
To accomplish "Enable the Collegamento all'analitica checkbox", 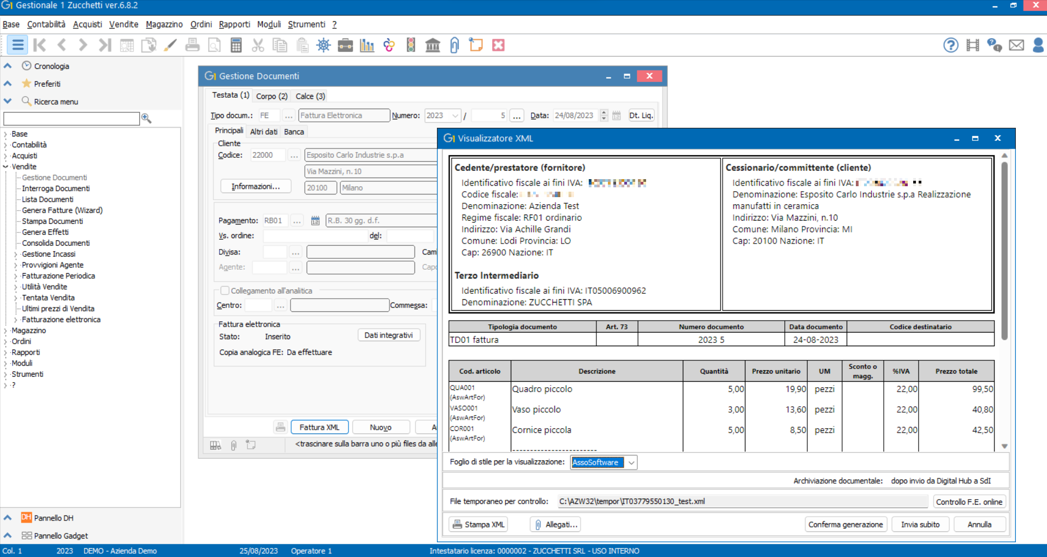I will (225, 291).
